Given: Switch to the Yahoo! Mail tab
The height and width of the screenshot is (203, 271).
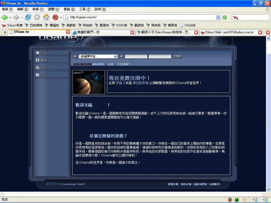Looking at the screenshot, I should pos(231,33).
